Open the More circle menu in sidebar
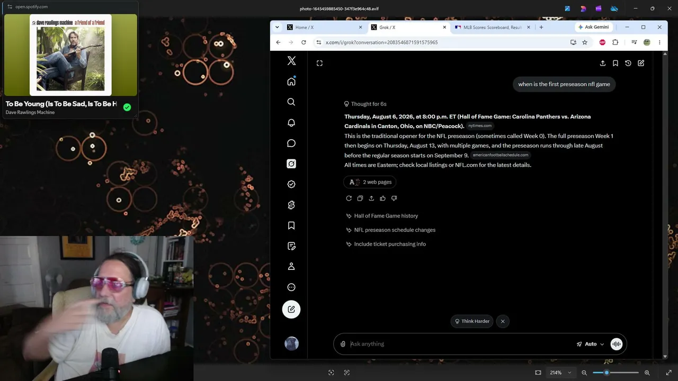Image resolution: width=678 pixels, height=381 pixels. (x=291, y=287)
